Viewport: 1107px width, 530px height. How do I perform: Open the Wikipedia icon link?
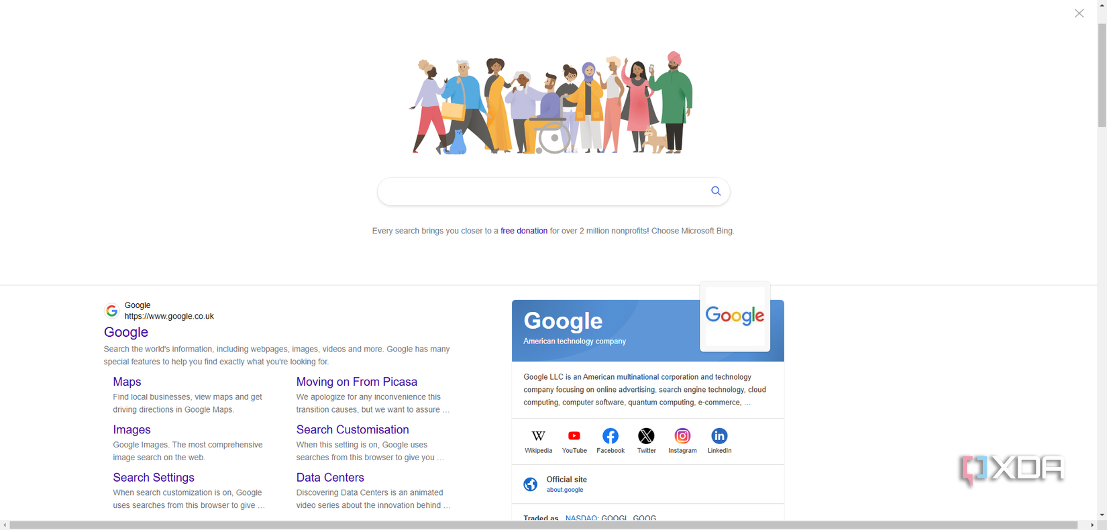pyautogui.click(x=538, y=436)
